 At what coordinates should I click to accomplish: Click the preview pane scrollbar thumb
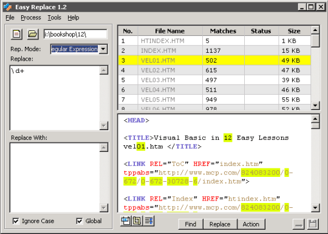click(x=315, y=126)
